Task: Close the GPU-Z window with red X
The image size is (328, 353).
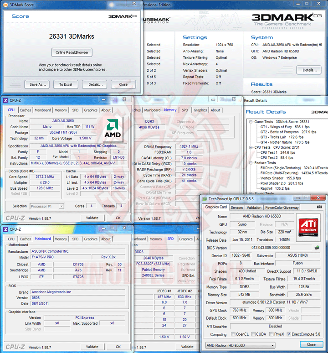Action: pos(318,197)
